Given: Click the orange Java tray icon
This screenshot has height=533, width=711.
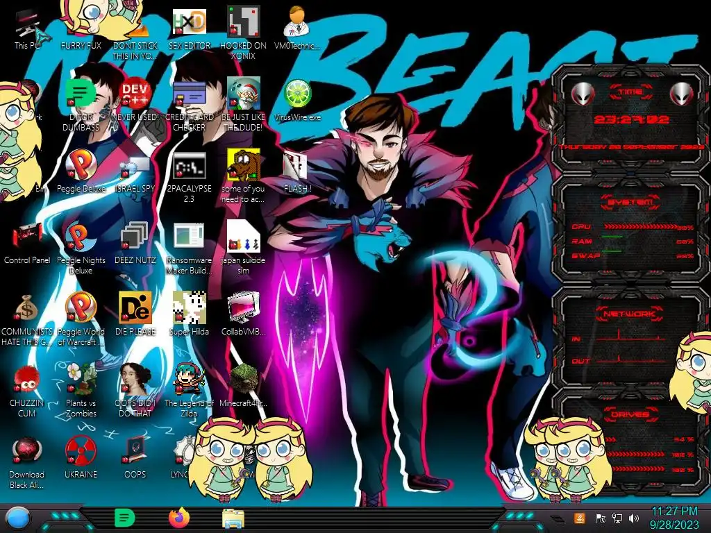Looking at the screenshot, I should 579,518.
